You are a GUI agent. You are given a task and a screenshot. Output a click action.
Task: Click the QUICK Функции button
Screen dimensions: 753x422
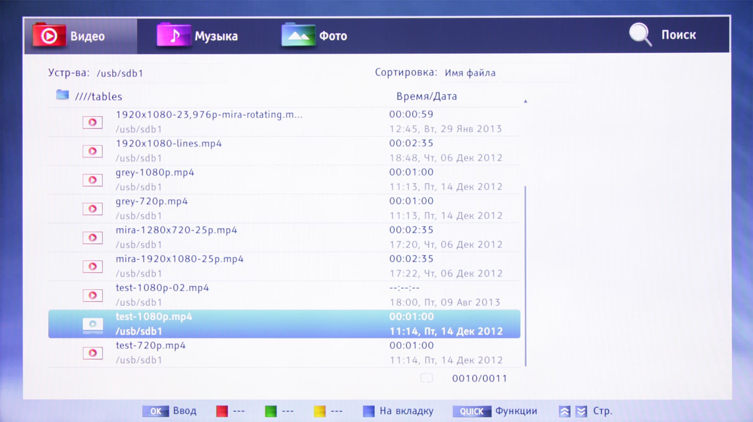495,411
